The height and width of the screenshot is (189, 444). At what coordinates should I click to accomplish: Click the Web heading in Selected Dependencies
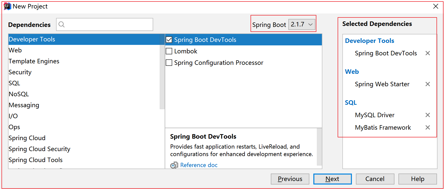pyautogui.click(x=352, y=72)
